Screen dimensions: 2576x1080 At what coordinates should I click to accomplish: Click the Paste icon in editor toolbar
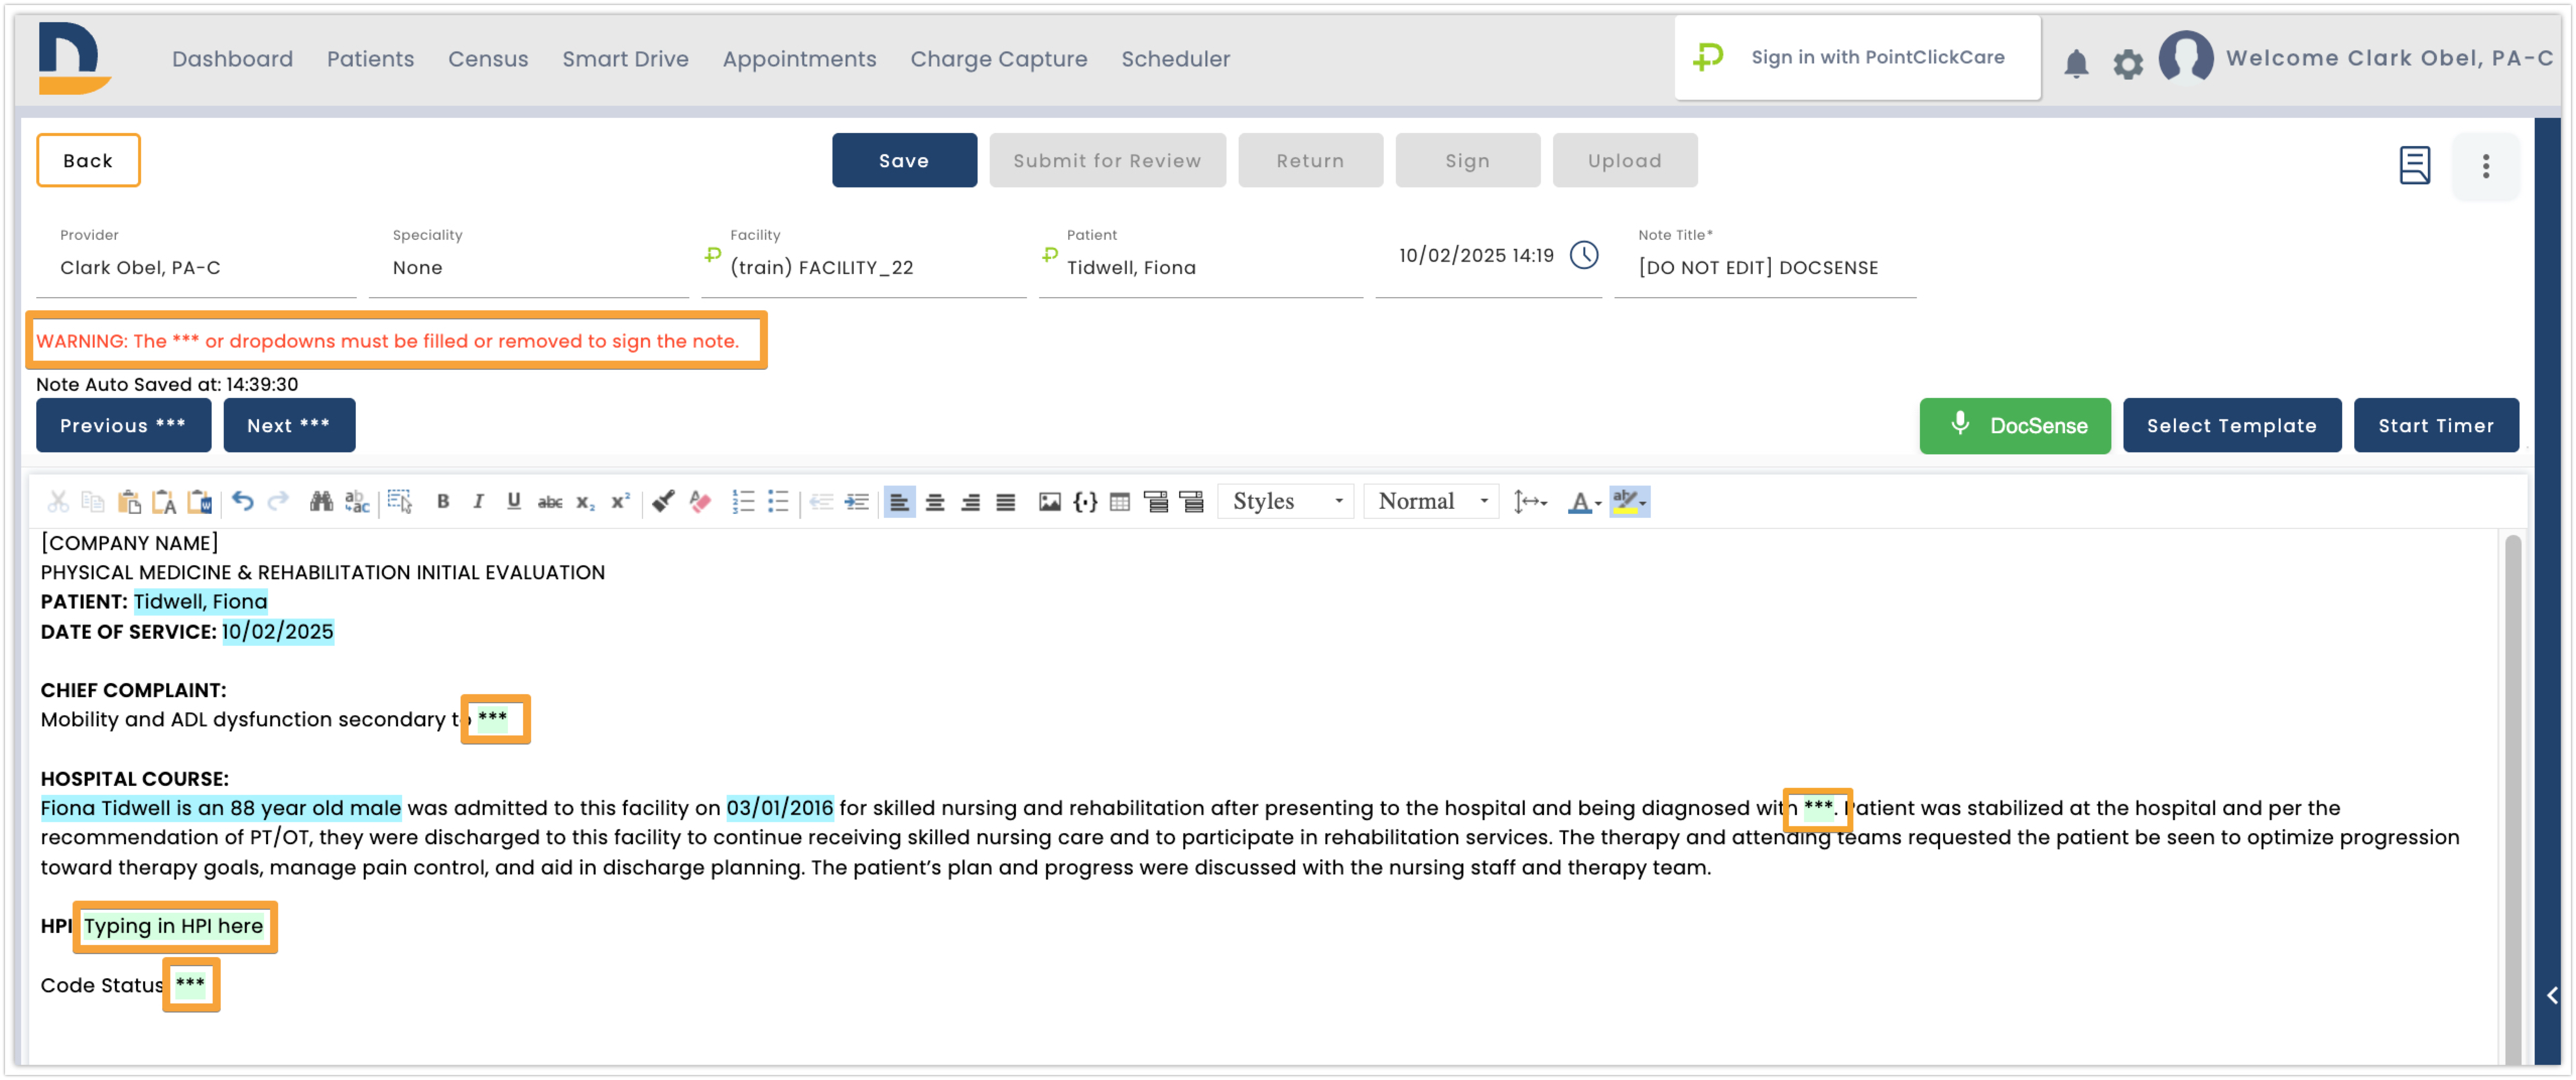tap(129, 502)
